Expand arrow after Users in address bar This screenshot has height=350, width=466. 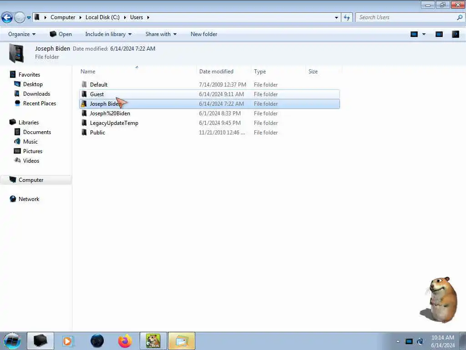(x=148, y=17)
